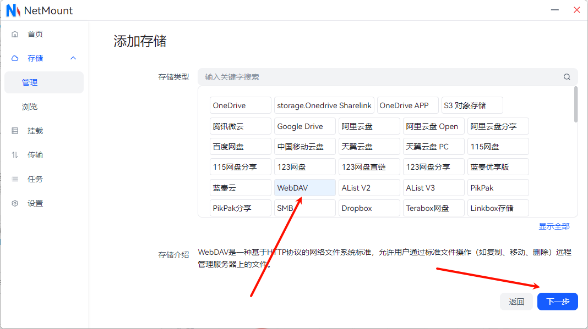This screenshot has width=588, height=329.
Task: Choose 115网盘 storage option
Action: (498, 146)
